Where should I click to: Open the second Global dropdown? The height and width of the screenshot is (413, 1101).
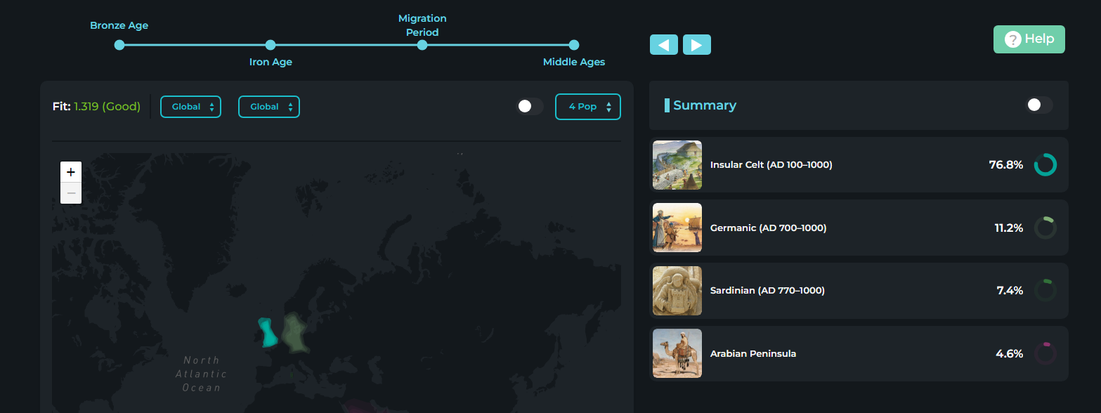pos(269,107)
